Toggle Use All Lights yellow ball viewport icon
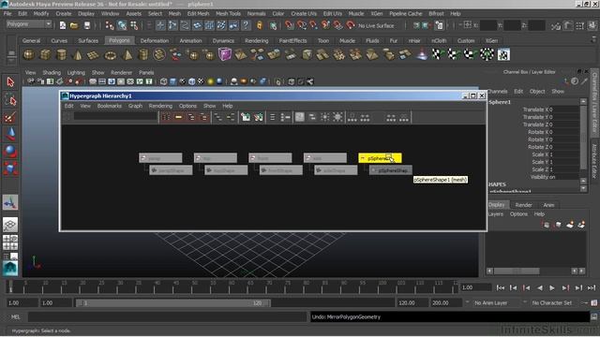The height and width of the screenshot is (337, 600). click(x=210, y=81)
